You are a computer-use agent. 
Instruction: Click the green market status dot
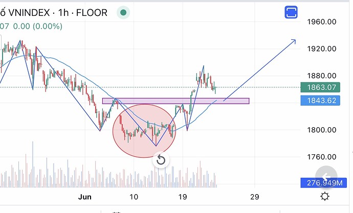123,12
